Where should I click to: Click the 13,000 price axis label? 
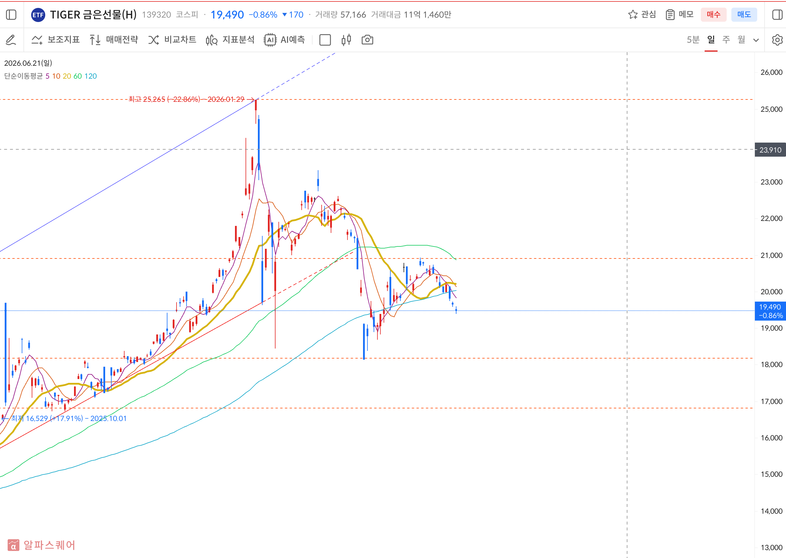tap(772, 548)
